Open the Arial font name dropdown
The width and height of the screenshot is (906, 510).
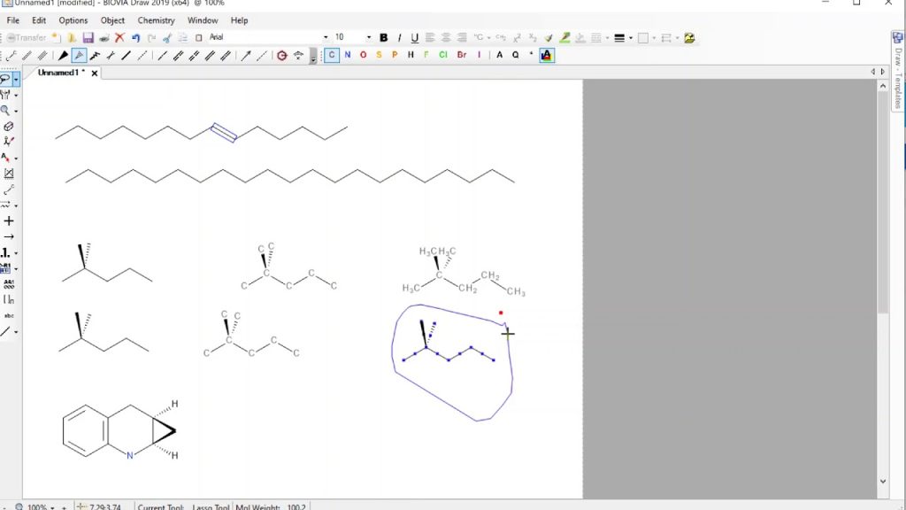pos(326,38)
